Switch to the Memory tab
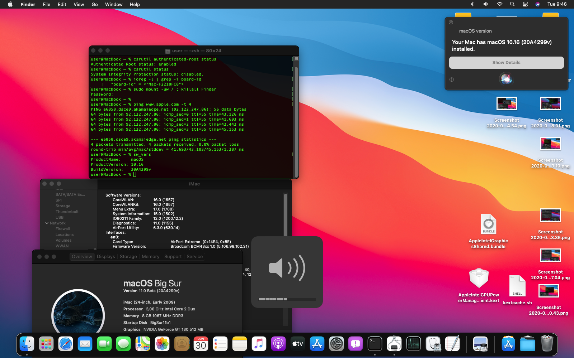This screenshot has height=358, width=574. 150,257
